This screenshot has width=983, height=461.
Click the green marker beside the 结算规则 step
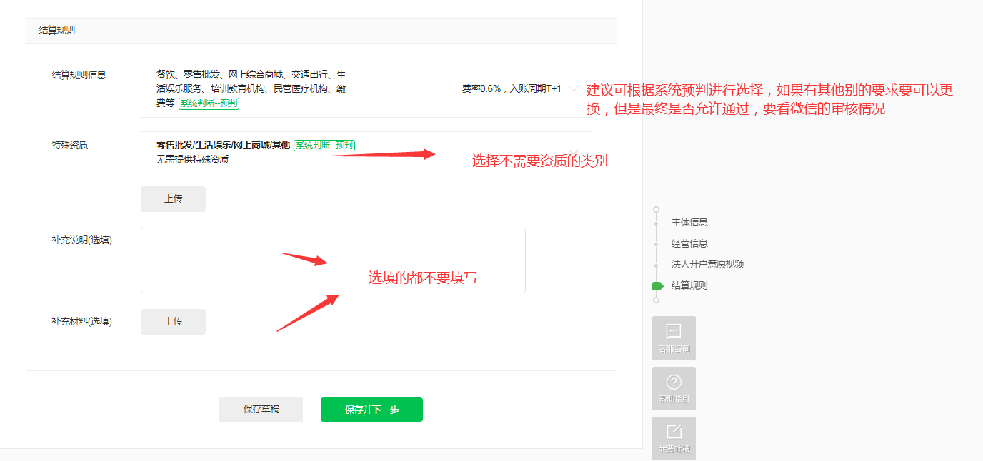pos(657,286)
